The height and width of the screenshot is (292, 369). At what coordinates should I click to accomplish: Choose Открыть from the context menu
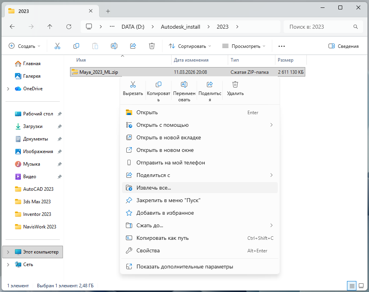[x=200, y=112]
